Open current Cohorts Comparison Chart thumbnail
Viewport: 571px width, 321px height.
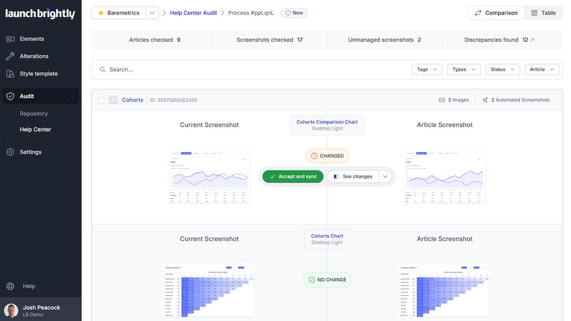click(x=209, y=177)
